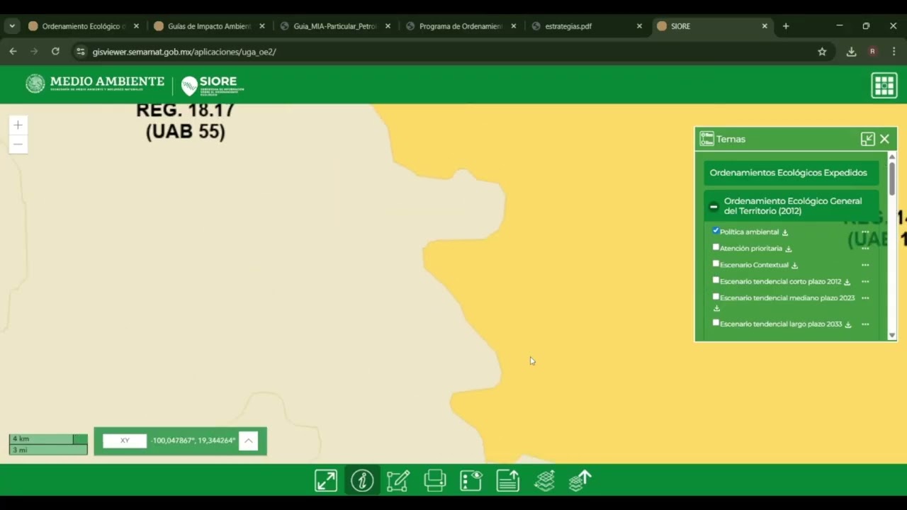Zoom in with the plus map button

coord(18,125)
